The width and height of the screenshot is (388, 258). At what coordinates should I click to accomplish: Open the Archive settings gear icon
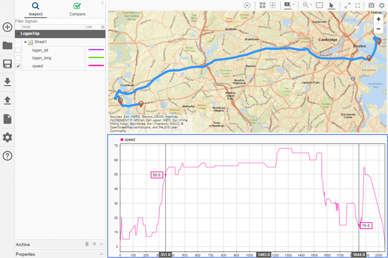pos(94,244)
